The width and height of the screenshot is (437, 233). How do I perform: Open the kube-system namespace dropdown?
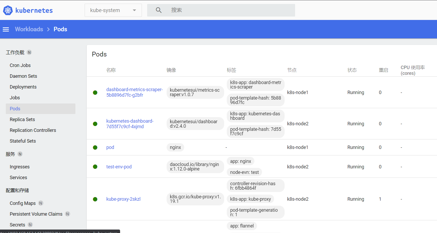tap(113, 10)
